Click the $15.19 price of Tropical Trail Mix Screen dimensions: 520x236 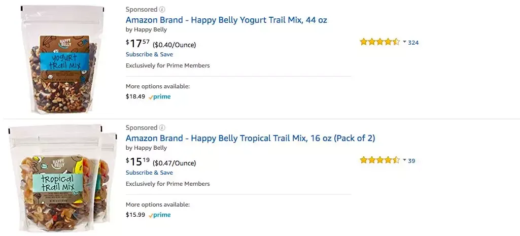[138, 162]
